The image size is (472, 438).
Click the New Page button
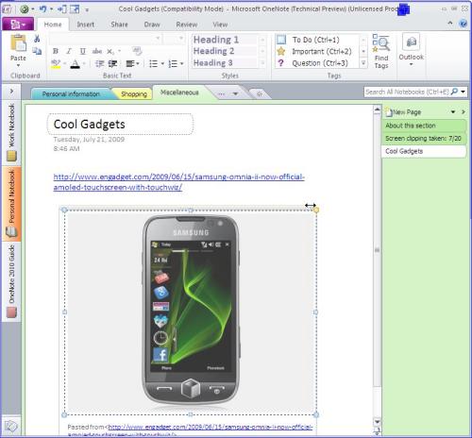(404, 112)
